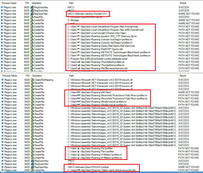This screenshot has width=203, height=173.
Task: Select the C:\Storage path entry
Action: 73,20
